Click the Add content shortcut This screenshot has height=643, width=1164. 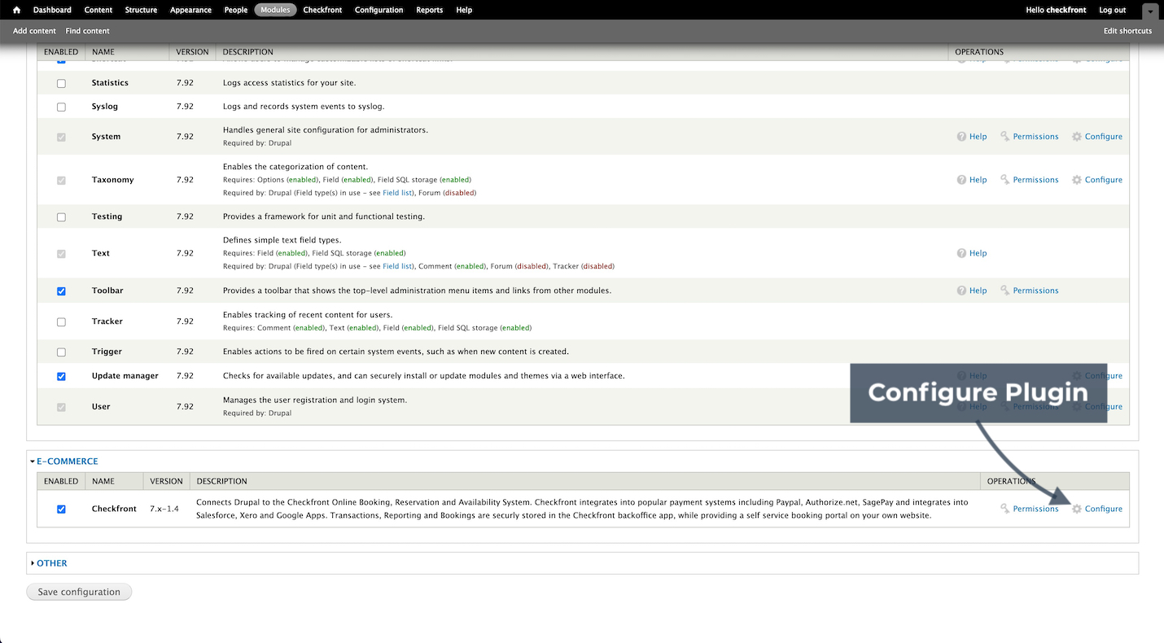(x=34, y=31)
